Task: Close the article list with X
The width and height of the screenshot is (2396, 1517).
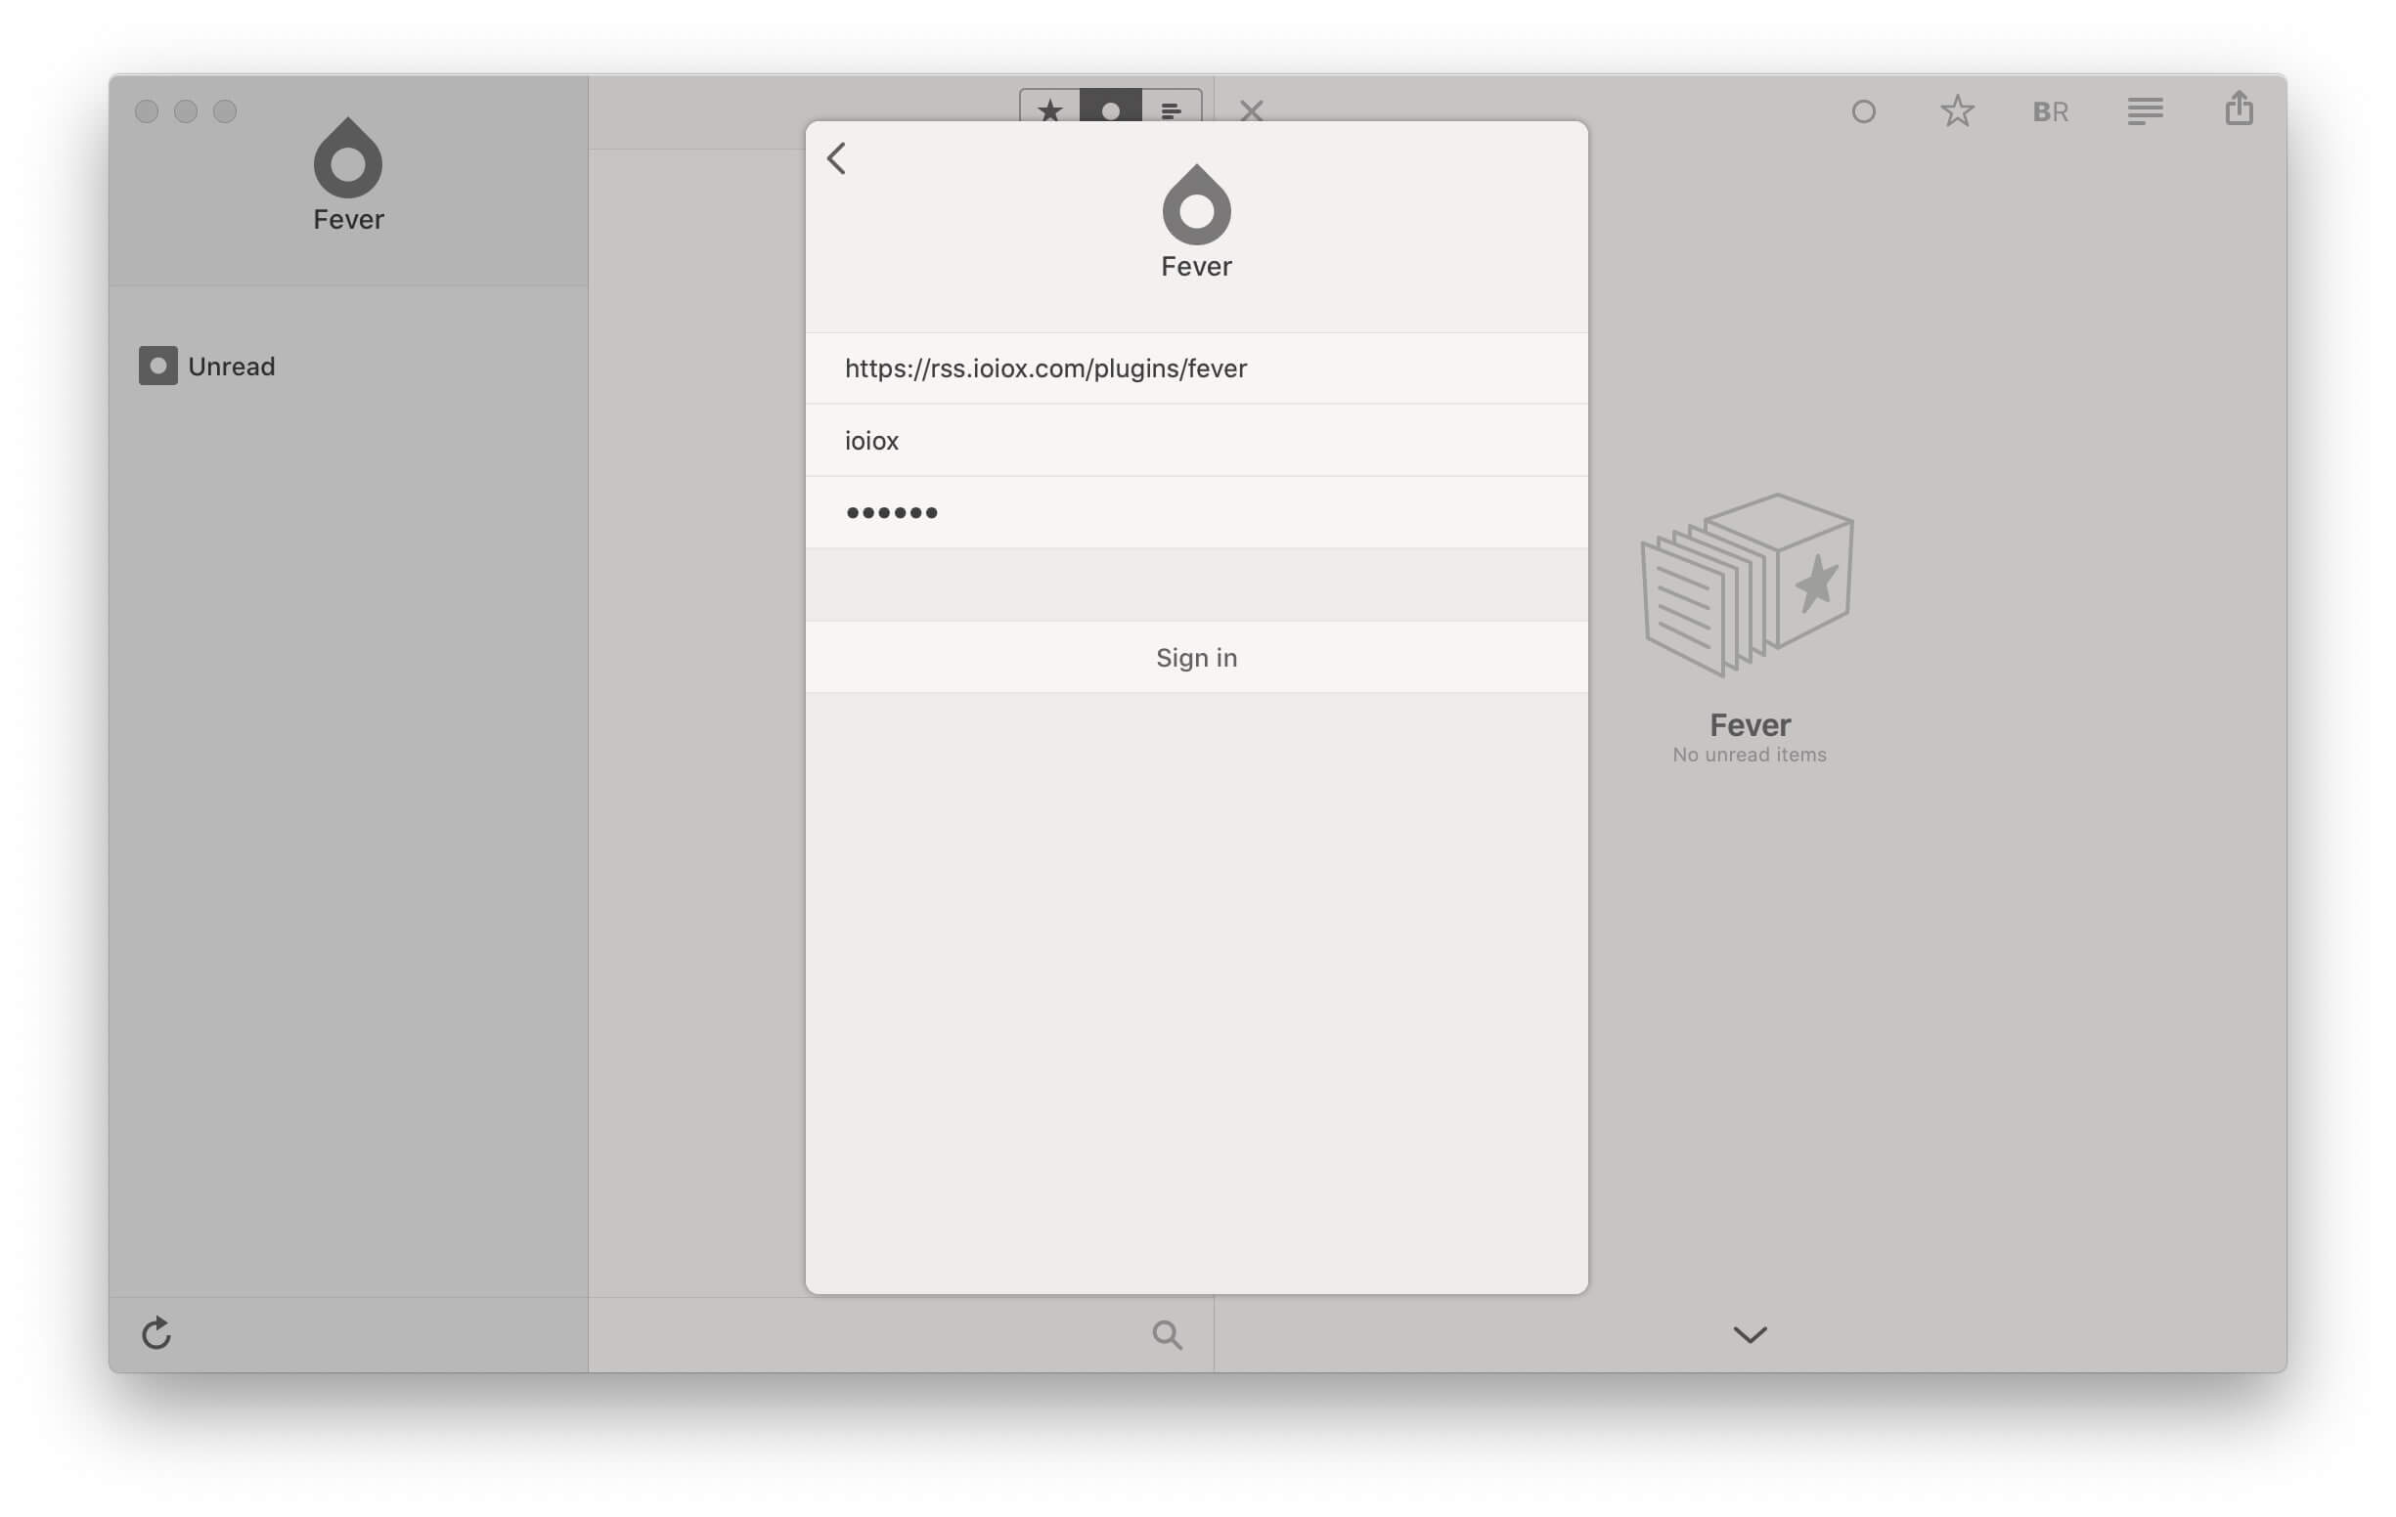Action: click(1252, 110)
